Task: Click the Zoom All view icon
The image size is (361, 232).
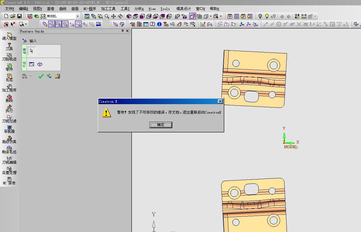Action: [87, 16]
